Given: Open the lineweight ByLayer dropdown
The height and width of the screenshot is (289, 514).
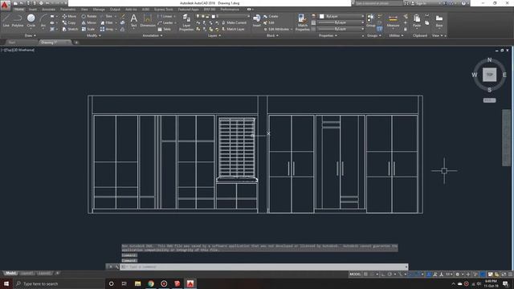Looking at the screenshot, I should [341, 22].
